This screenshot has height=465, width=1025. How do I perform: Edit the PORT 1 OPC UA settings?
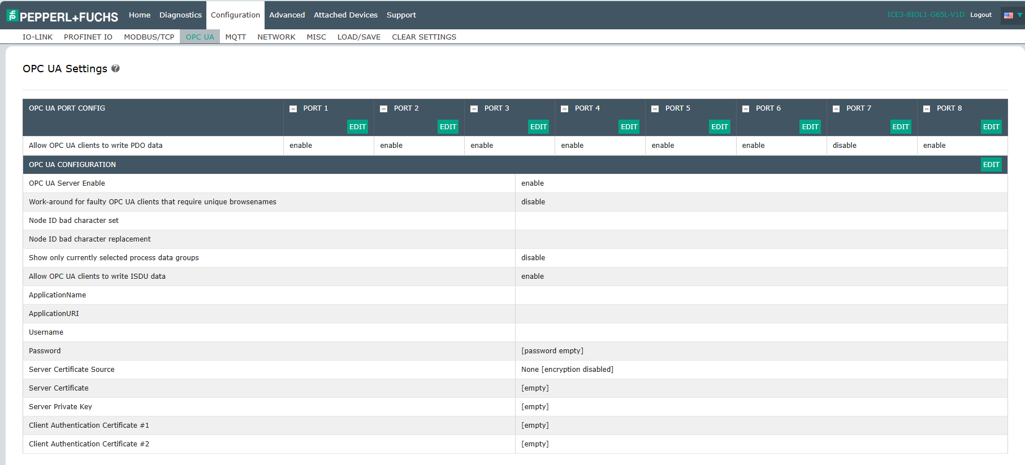pos(357,127)
